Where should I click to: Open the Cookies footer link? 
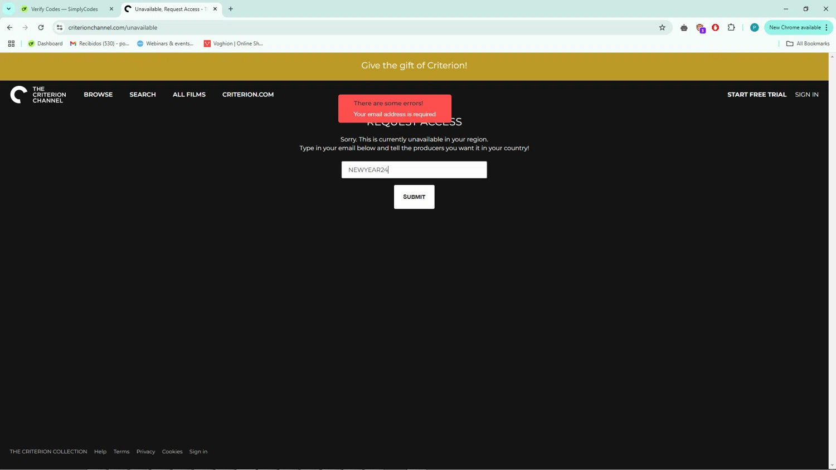click(x=172, y=452)
